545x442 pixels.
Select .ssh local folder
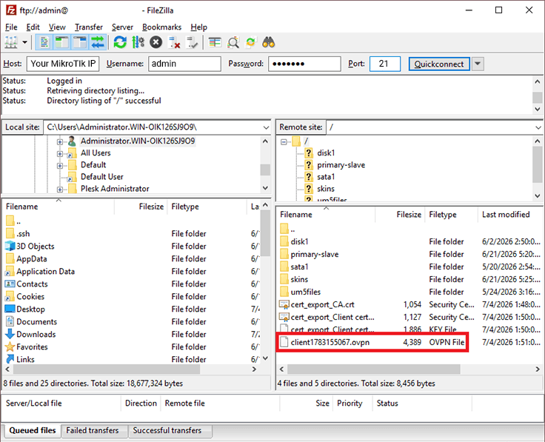pos(23,234)
